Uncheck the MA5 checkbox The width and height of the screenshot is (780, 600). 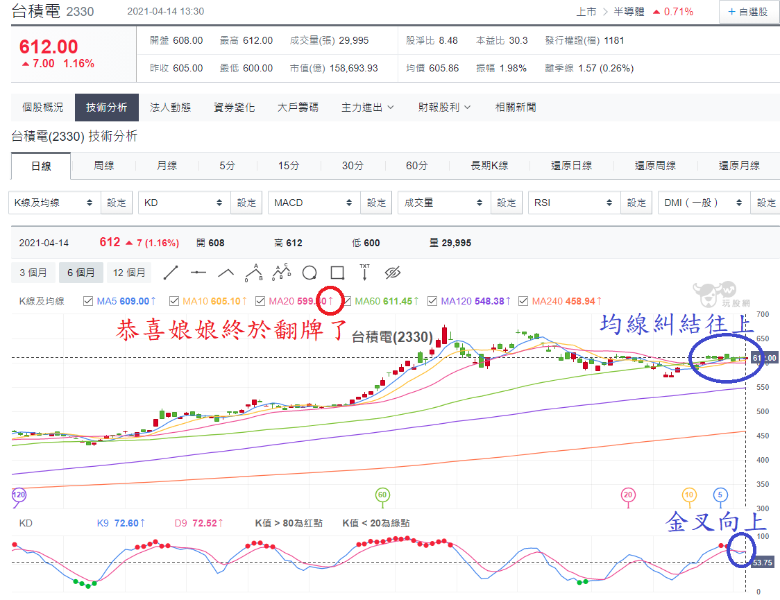88,301
